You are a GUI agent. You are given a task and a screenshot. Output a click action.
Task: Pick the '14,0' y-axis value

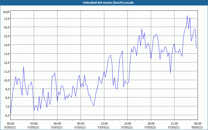(x=7, y=45)
